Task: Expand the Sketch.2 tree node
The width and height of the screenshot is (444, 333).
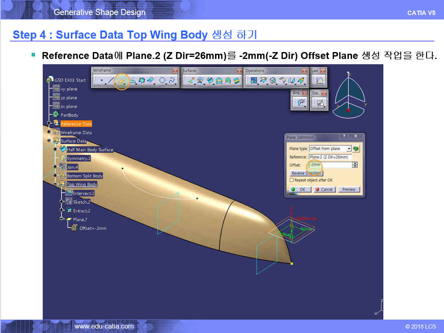Action: coord(61,202)
